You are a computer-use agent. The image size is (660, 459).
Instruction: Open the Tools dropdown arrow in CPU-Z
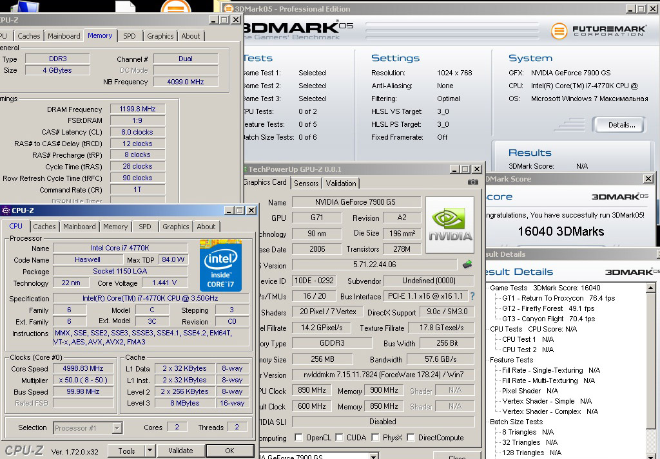point(150,451)
